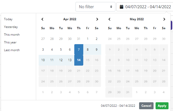This screenshot has height=111, width=173.
Task: Pick April 10 in the calendar
Action: 43,60
